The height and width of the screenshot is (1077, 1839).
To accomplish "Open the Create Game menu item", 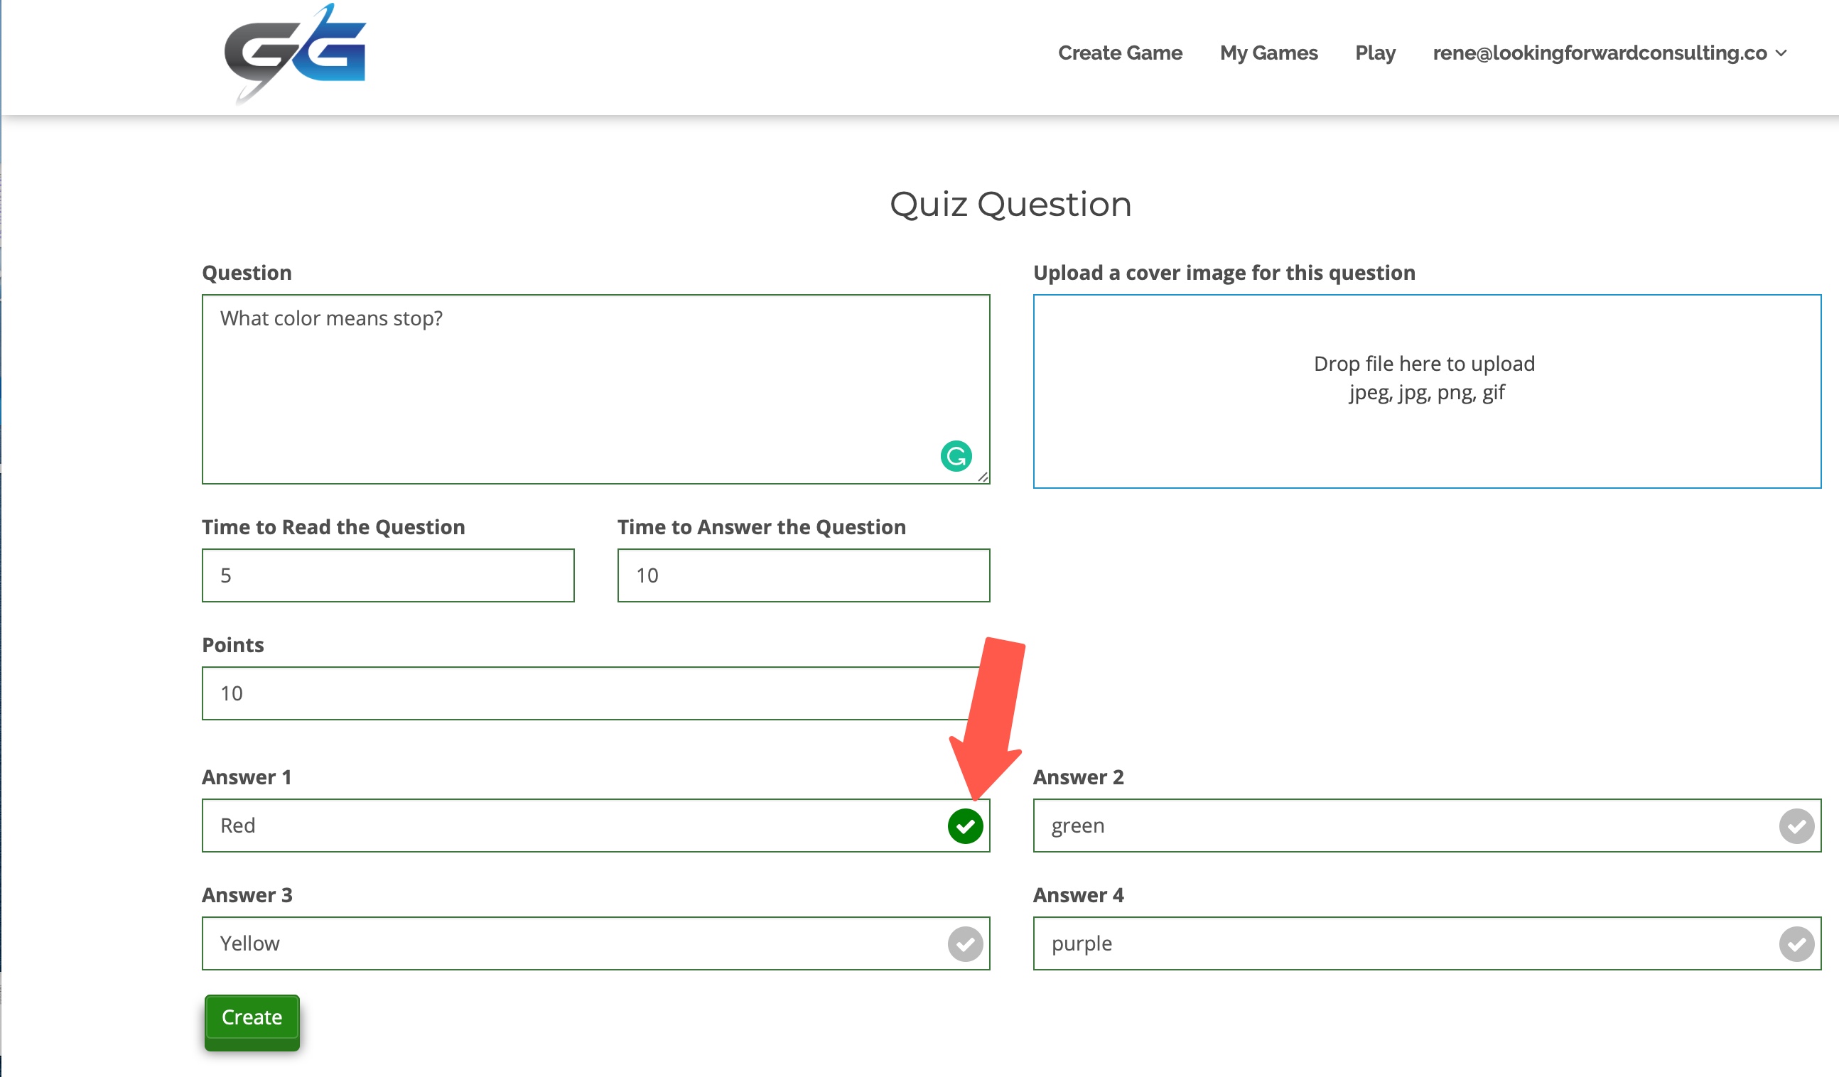I will pyautogui.click(x=1120, y=51).
